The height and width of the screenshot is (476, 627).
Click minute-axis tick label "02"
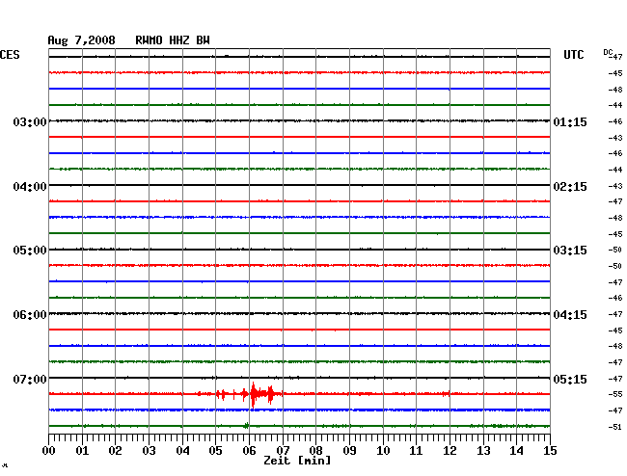(115, 451)
